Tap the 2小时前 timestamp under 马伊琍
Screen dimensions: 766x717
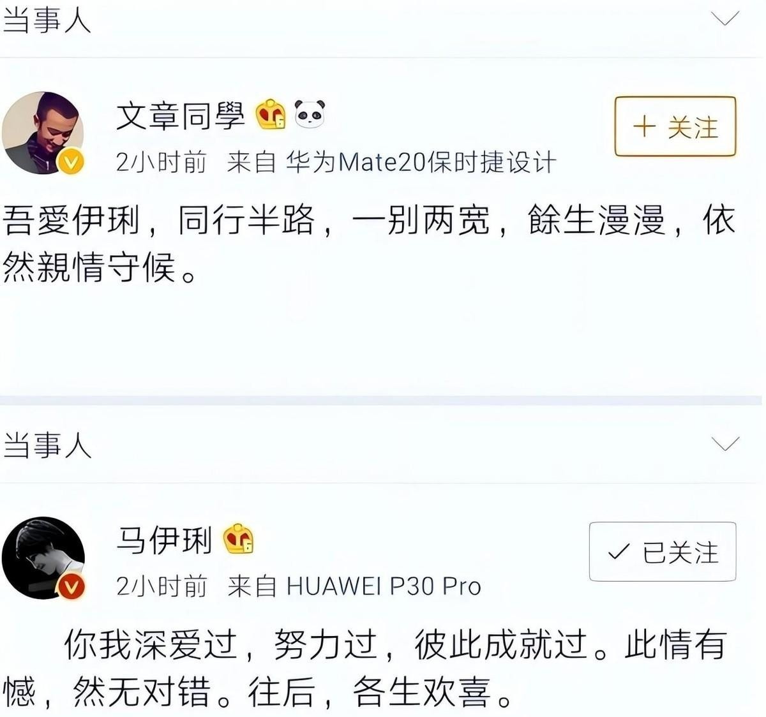point(161,586)
